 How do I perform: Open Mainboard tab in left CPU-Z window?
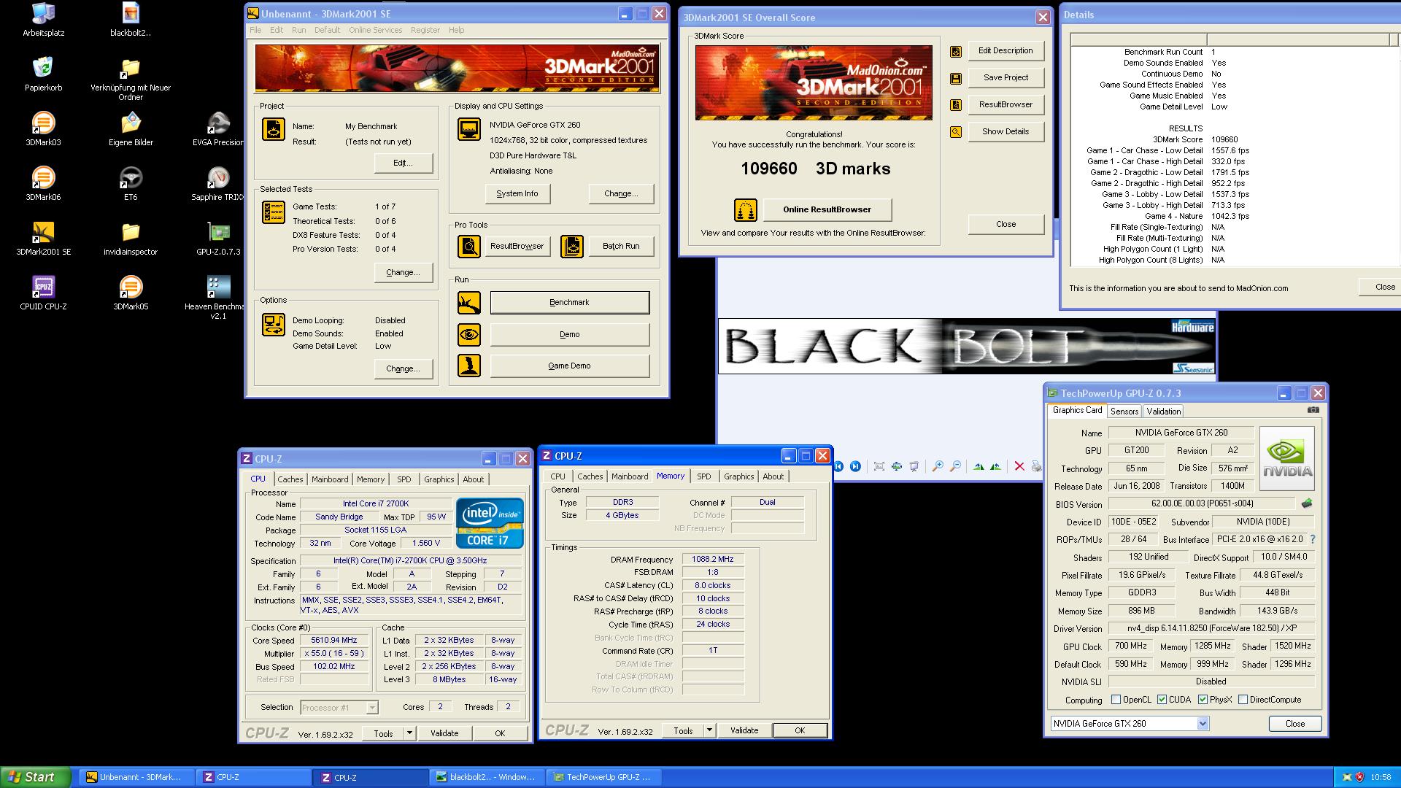click(330, 479)
